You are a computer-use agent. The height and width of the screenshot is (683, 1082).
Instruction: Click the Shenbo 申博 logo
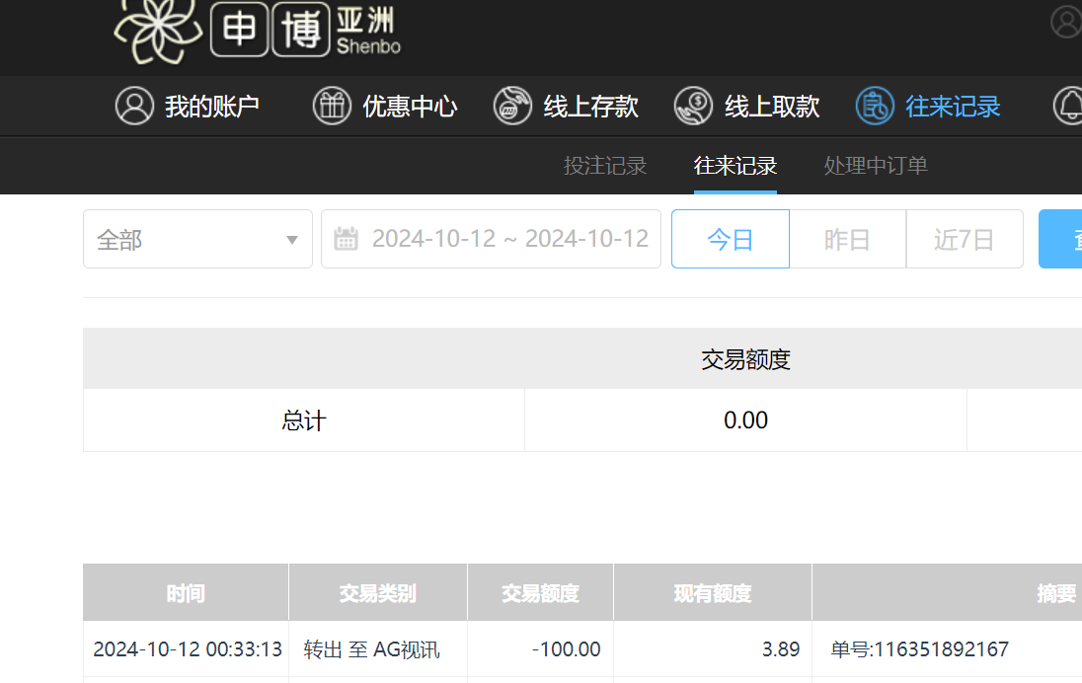tap(257, 31)
